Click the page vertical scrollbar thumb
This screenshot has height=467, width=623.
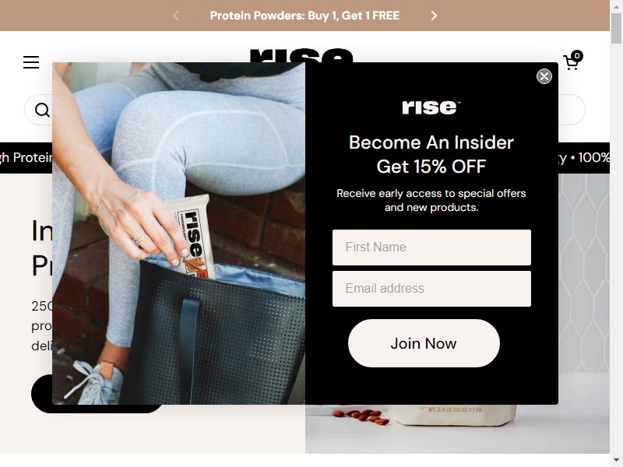(616, 28)
